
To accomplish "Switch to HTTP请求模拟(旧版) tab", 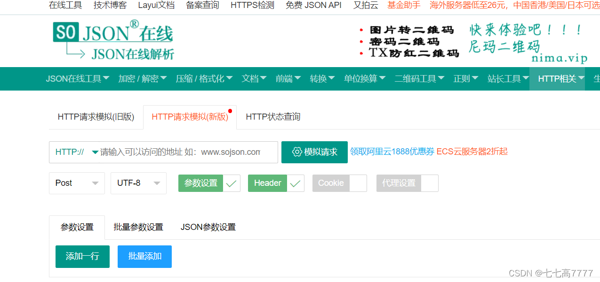I will pyautogui.click(x=96, y=116).
